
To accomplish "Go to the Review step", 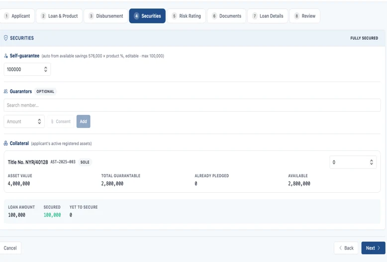I will click(x=305, y=16).
